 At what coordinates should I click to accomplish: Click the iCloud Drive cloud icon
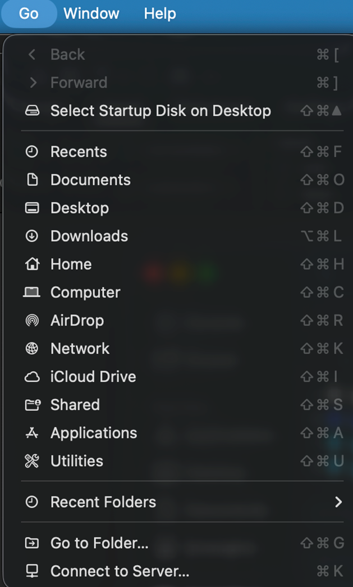click(32, 377)
